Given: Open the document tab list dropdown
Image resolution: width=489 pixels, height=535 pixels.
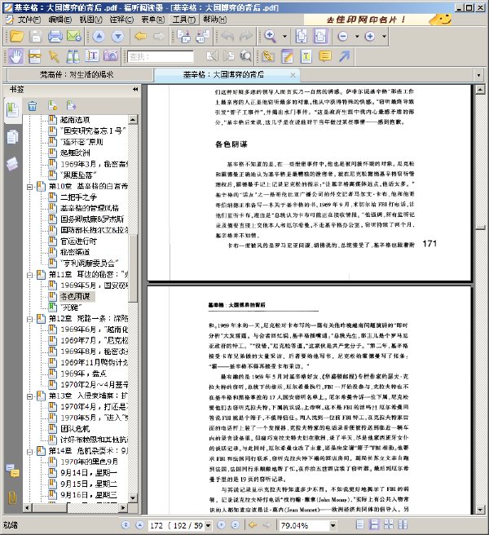Looking at the screenshot, I should tap(478, 75).
